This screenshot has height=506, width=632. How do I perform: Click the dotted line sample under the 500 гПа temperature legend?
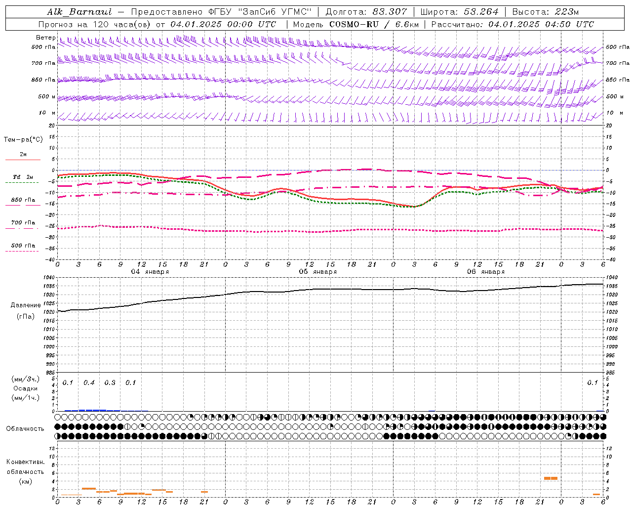pos(22,251)
